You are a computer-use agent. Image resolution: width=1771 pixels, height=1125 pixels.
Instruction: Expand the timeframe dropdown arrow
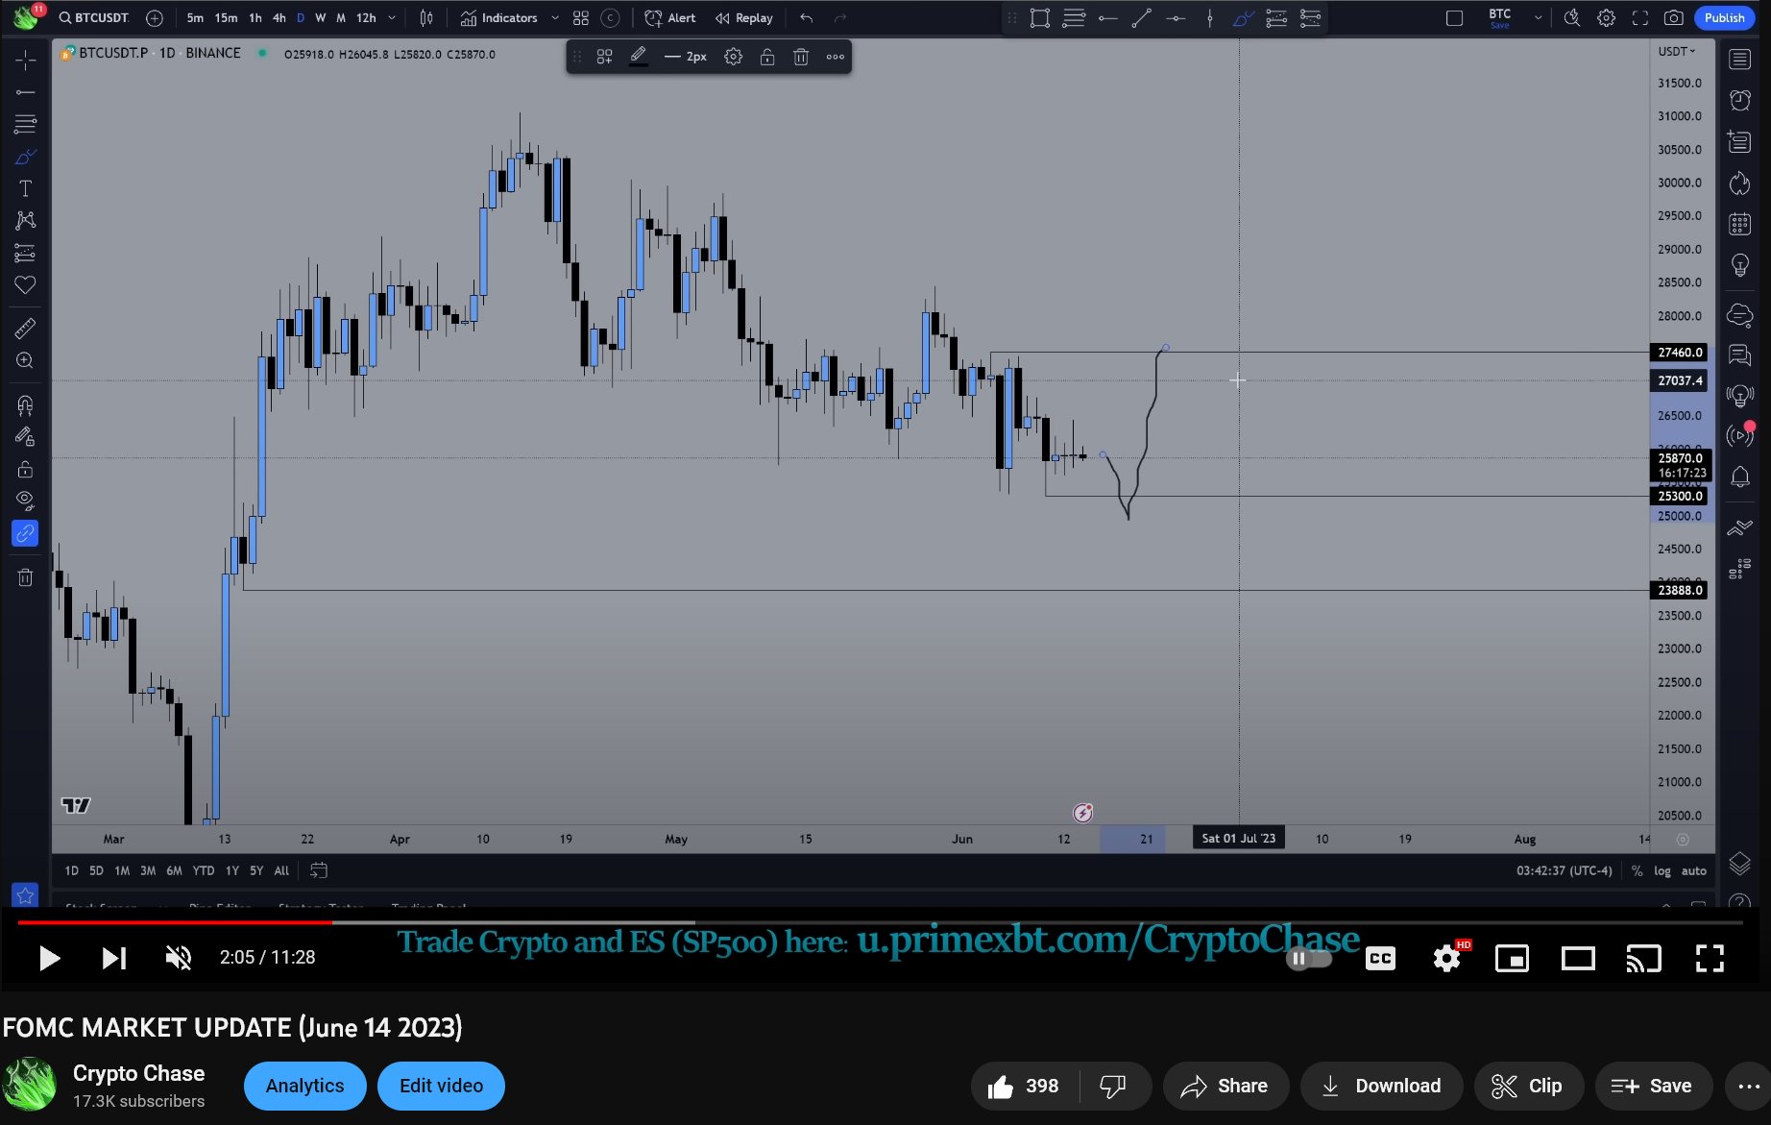392,17
